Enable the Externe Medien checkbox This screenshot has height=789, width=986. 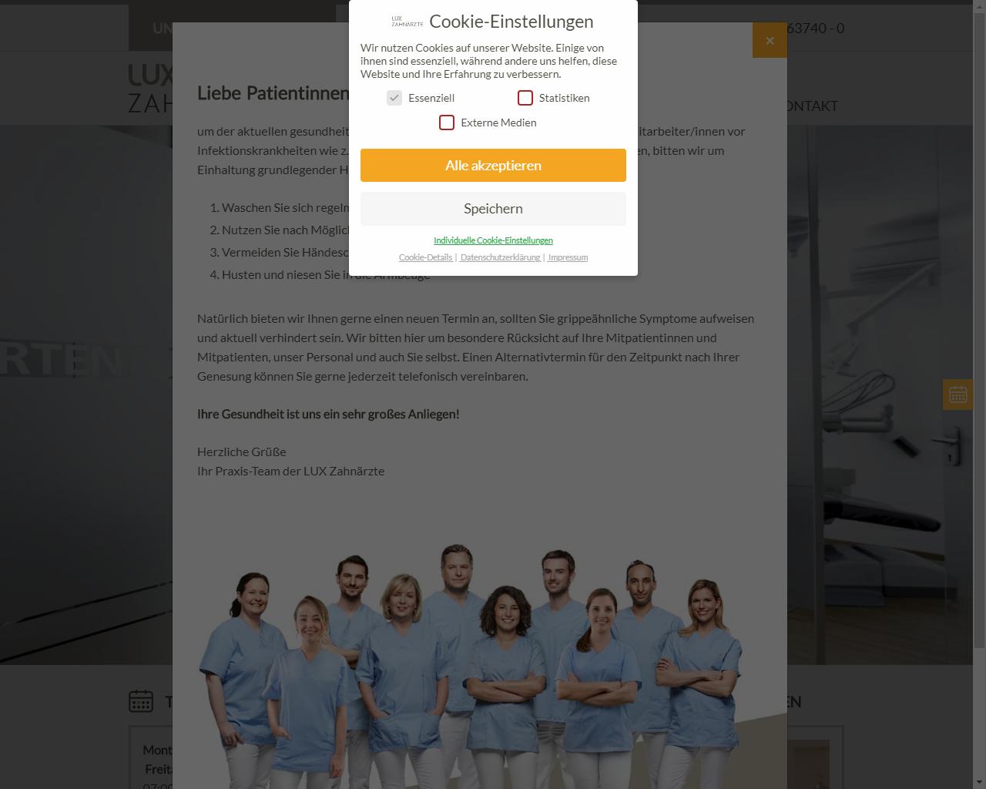[x=447, y=123]
